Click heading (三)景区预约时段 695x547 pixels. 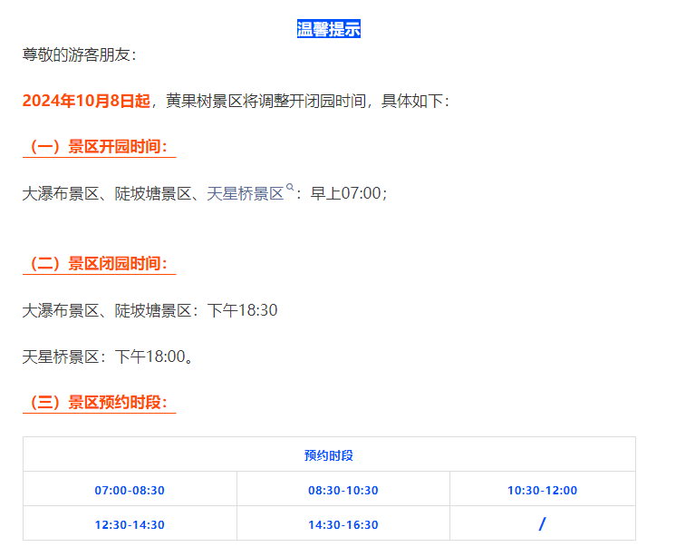tap(100, 403)
